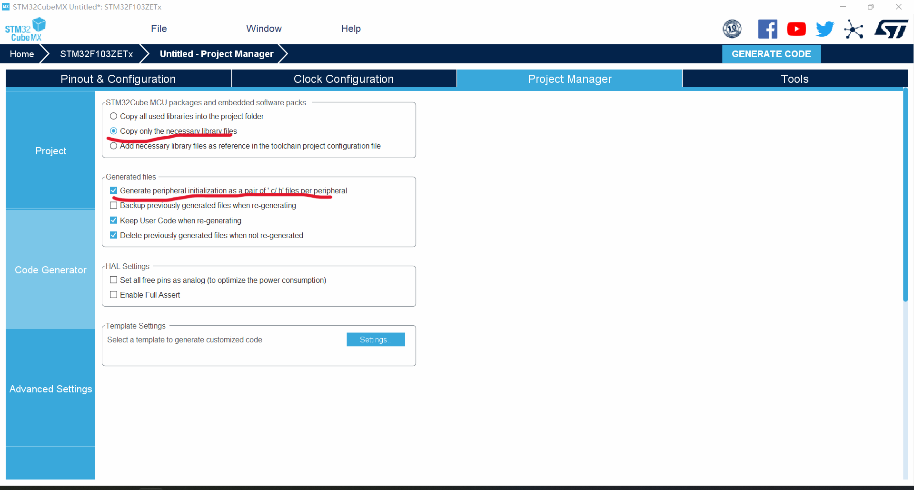Image resolution: width=914 pixels, height=490 pixels.
Task: Select the Code Generator side section
Action: (x=50, y=270)
